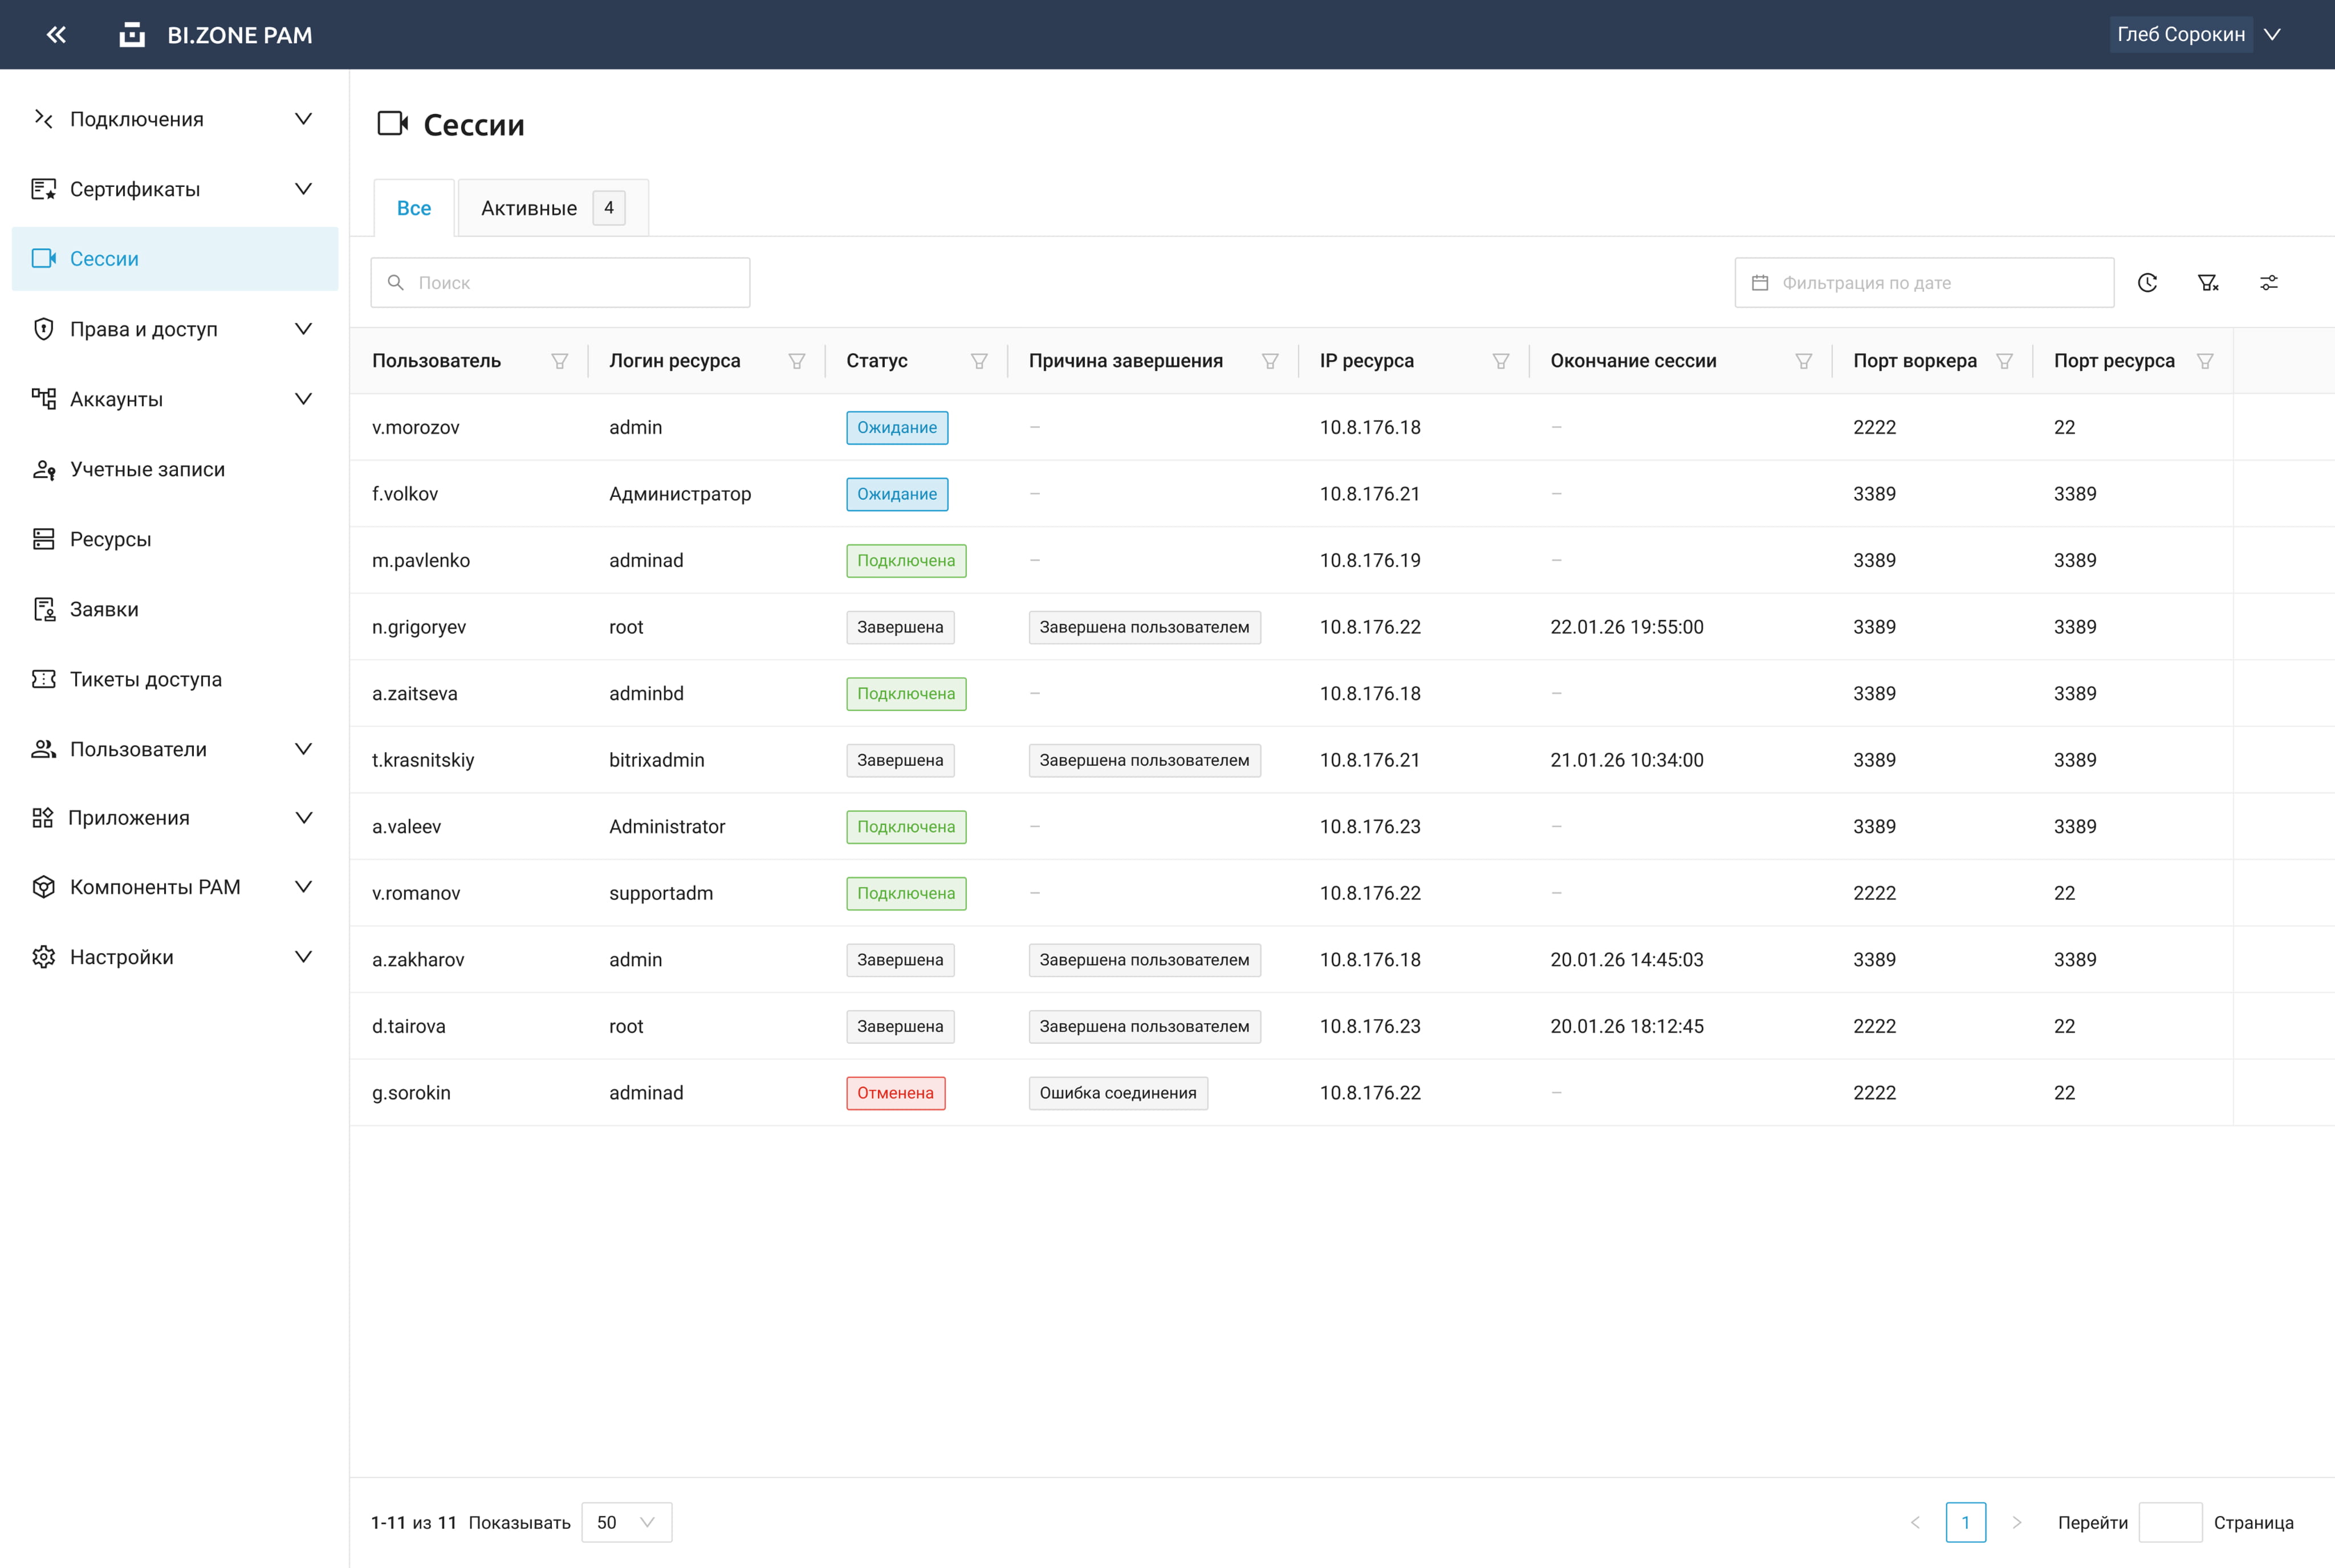Open Тикеты доступа in sidebar

(x=145, y=679)
